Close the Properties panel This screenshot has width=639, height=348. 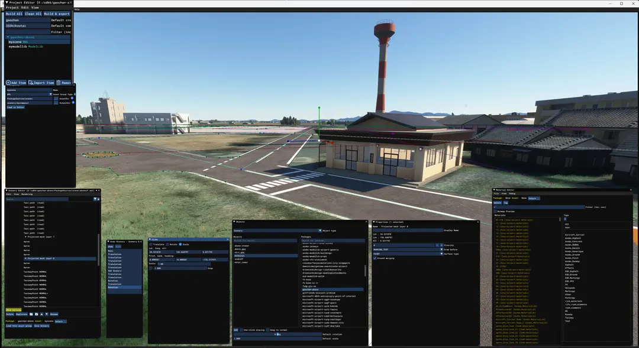477,222
